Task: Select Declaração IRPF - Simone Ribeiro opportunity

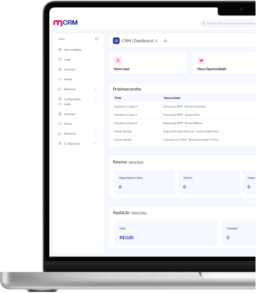Action: click(183, 123)
